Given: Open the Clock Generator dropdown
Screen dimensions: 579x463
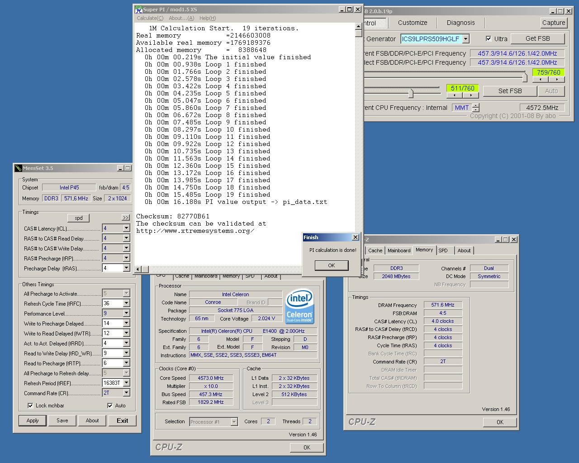Looking at the screenshot, I should [466, 39].
